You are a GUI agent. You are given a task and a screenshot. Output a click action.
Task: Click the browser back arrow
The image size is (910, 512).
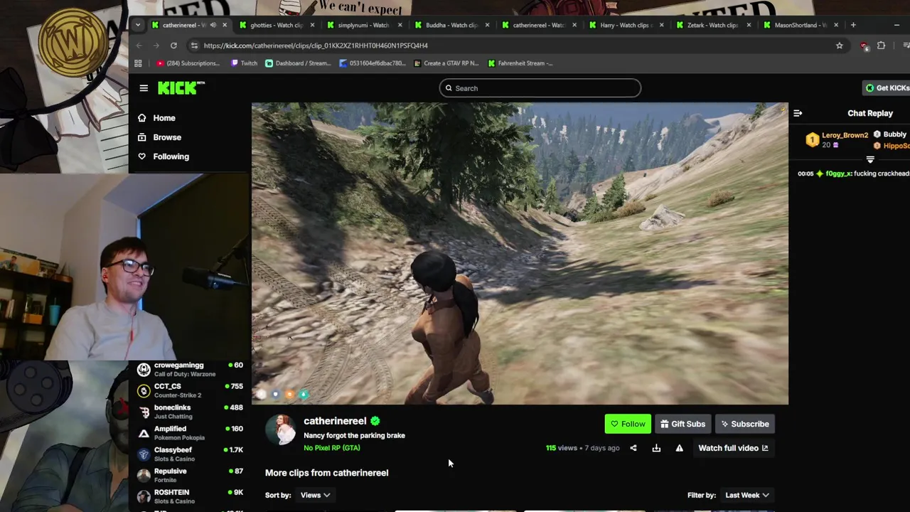(x=141, y=46)
